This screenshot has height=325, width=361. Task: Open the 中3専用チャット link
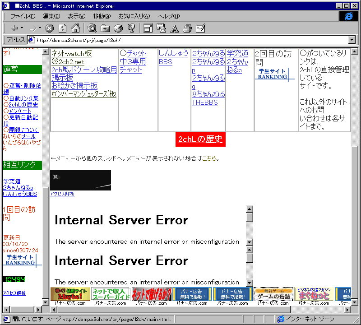point(133,65)
